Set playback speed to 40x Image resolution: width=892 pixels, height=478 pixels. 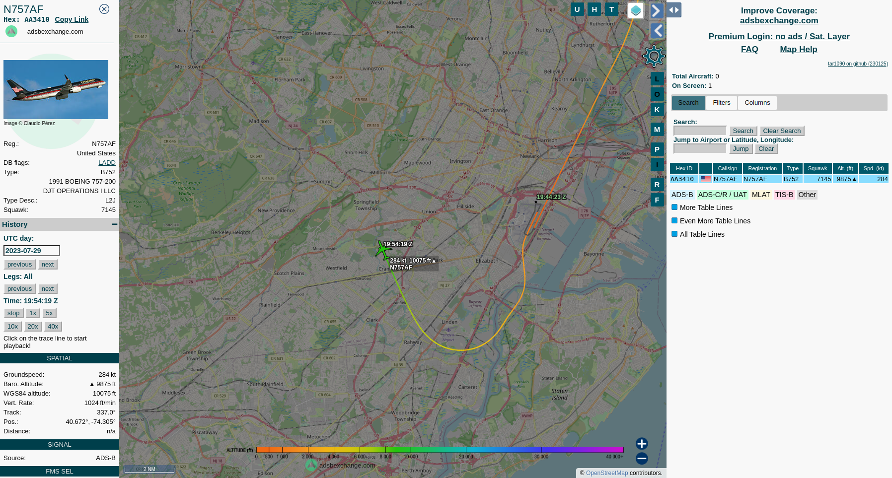click(x=53, y=327)
